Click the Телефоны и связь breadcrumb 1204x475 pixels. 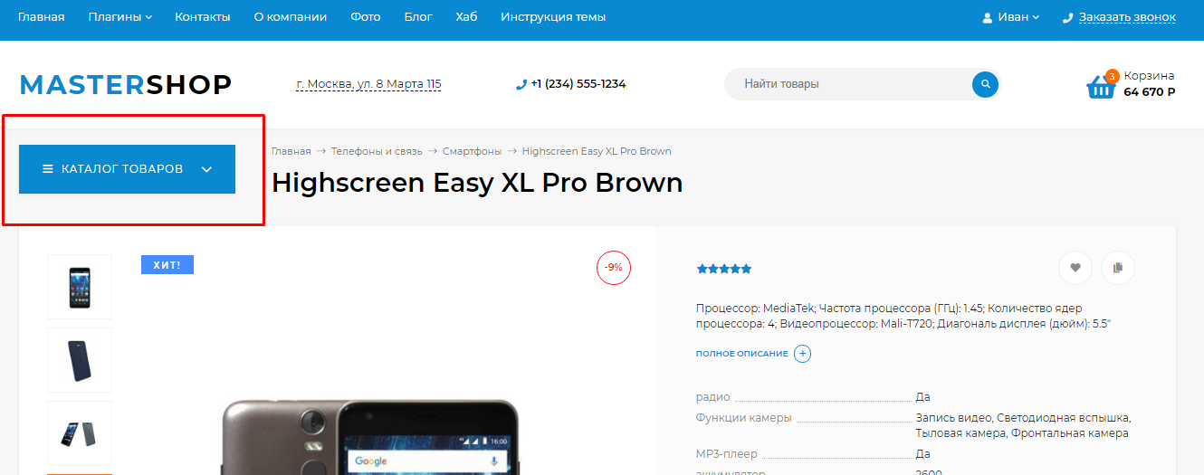click(375, 151)
